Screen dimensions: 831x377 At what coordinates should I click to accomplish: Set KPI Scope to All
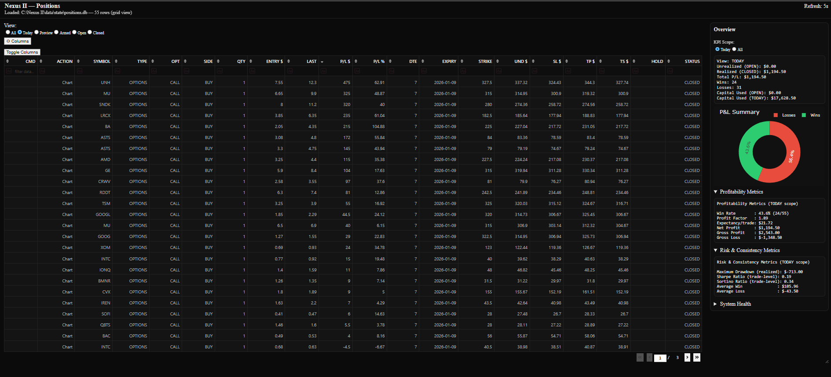tap(734, 49)
